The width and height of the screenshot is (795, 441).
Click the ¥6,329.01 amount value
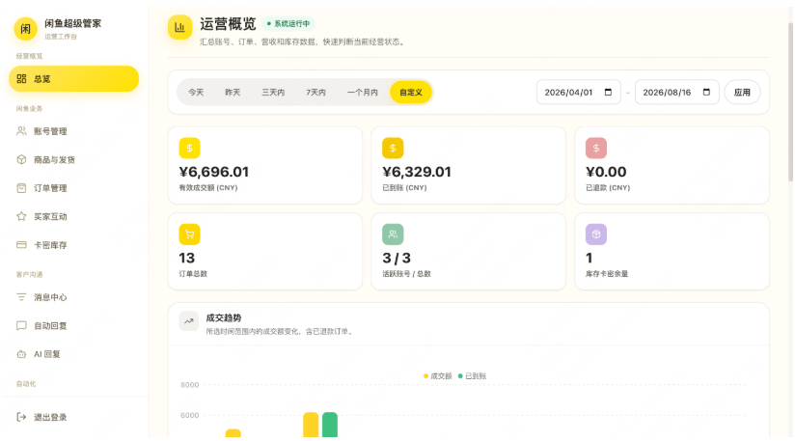coord(417,172)
